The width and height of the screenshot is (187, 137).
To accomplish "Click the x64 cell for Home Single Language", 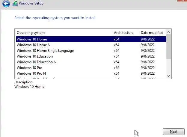I will click(117, 51).
